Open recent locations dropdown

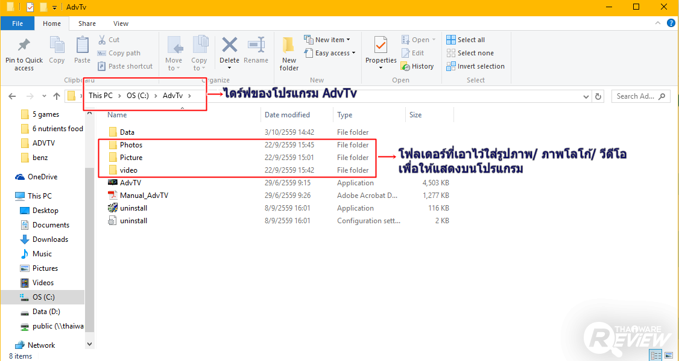44,96
